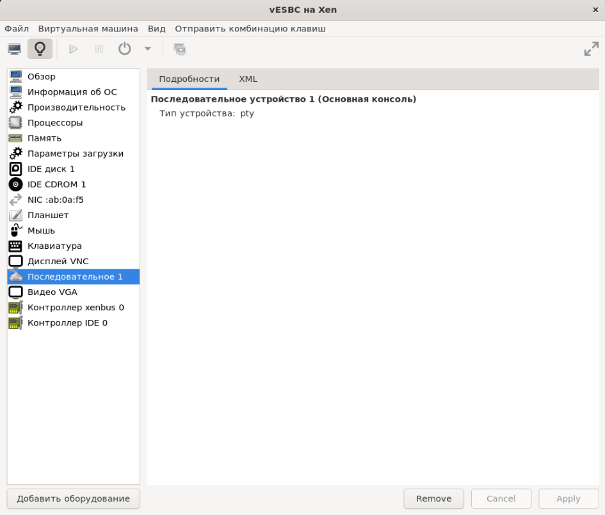Image resolution: width=605 pixels, height=515 pixels.
Task: Select Обзор in hardware list
Action: point(74,77)
